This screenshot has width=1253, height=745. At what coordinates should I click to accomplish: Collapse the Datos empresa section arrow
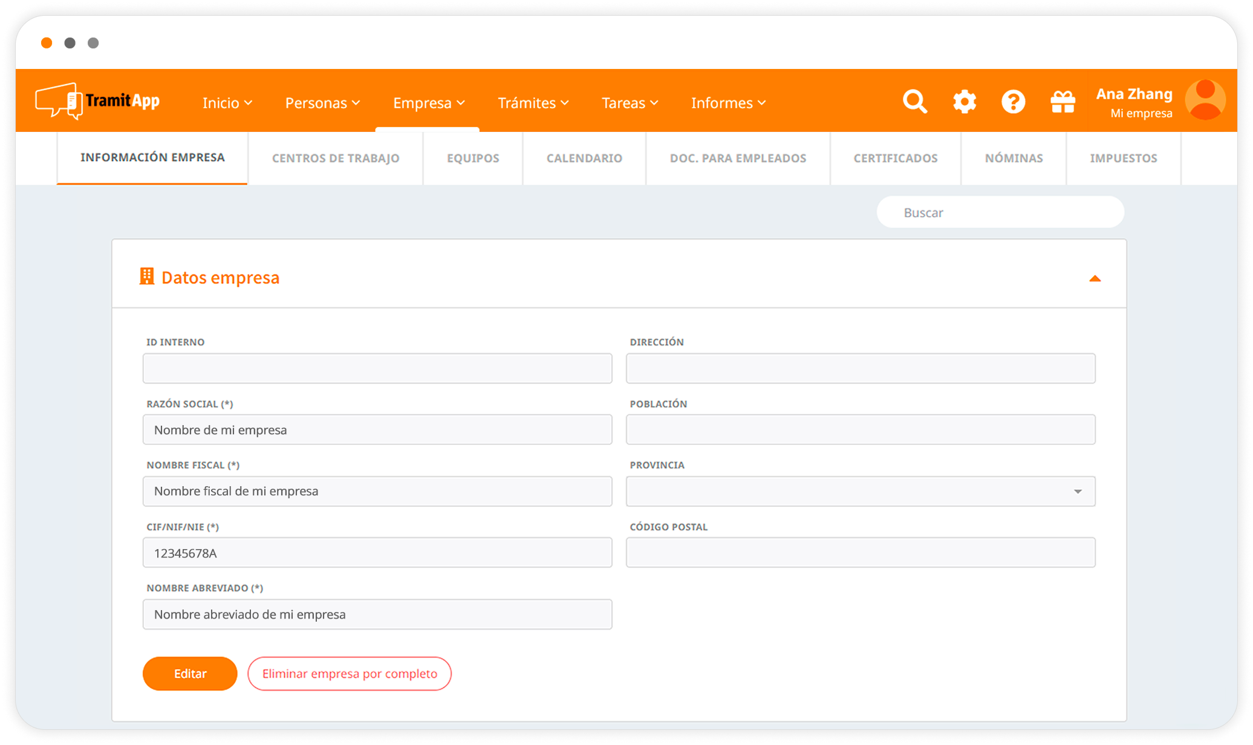[1095, 279]
